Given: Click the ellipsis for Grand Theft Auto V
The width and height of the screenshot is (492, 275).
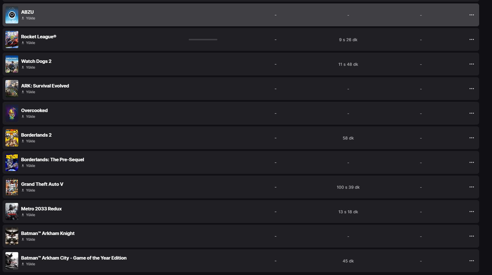Looking at the screenshot, I should pyautogui.click(x=471, y=187).
